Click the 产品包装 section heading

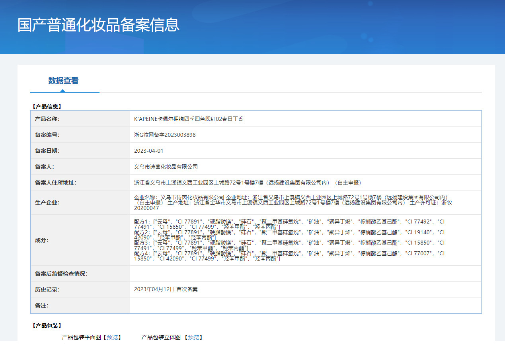[47, 326]
